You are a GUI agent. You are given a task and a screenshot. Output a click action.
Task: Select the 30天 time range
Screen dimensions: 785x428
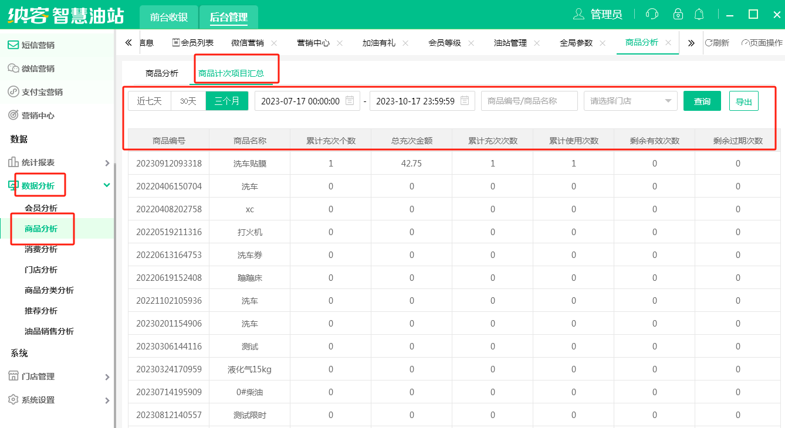point(188,101)
